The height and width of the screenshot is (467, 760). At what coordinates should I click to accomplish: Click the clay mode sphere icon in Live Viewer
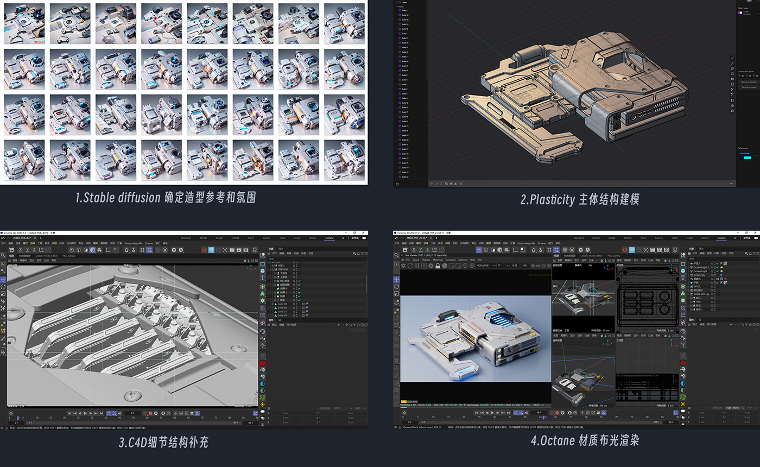(445, 266)
